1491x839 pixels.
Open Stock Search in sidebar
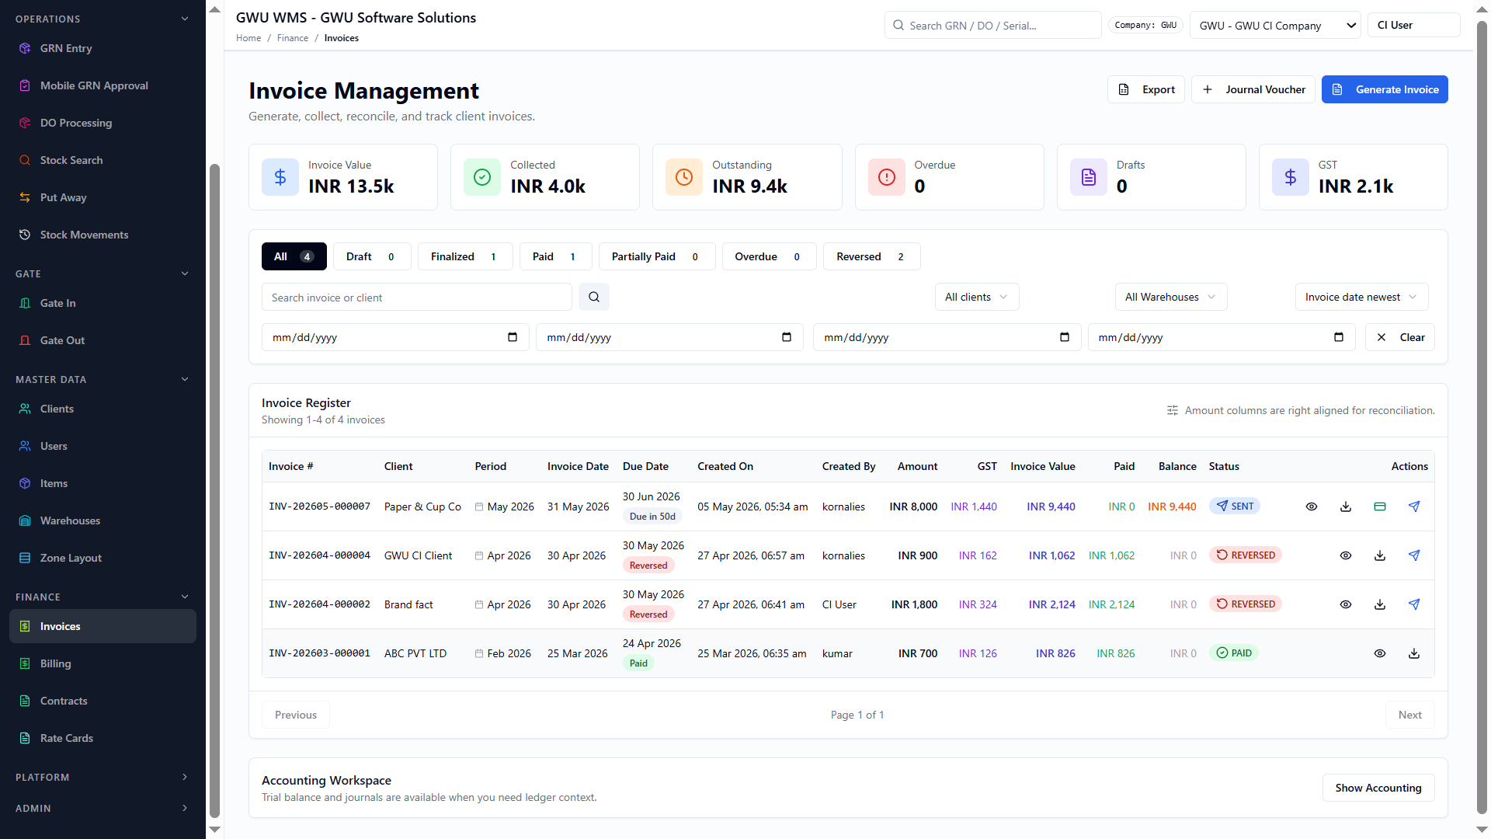(x=103, y=160)
